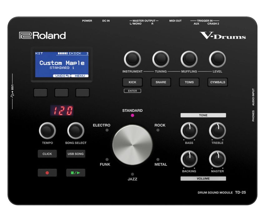265x219 pixels.
Task: Click the STANDARD 1 text on display
Action: click(x=62, y=68)
